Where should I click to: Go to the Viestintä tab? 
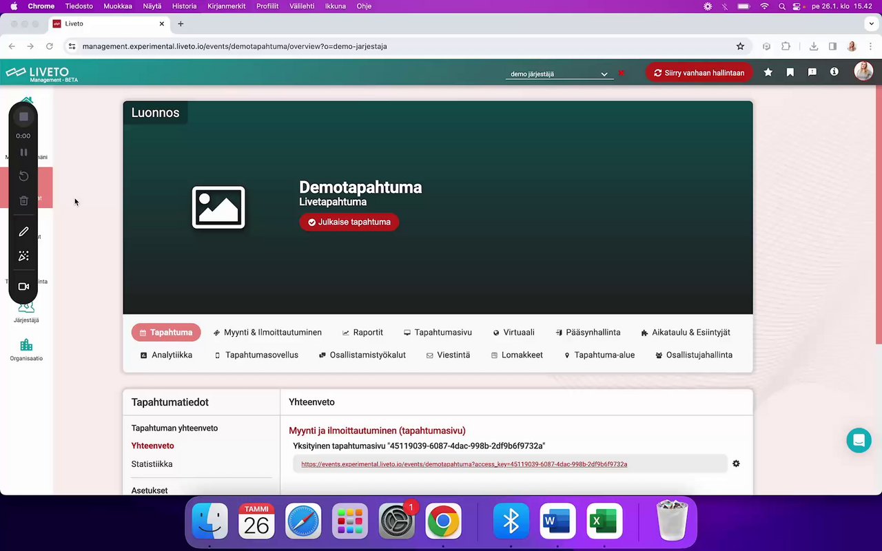coord(448,355)
